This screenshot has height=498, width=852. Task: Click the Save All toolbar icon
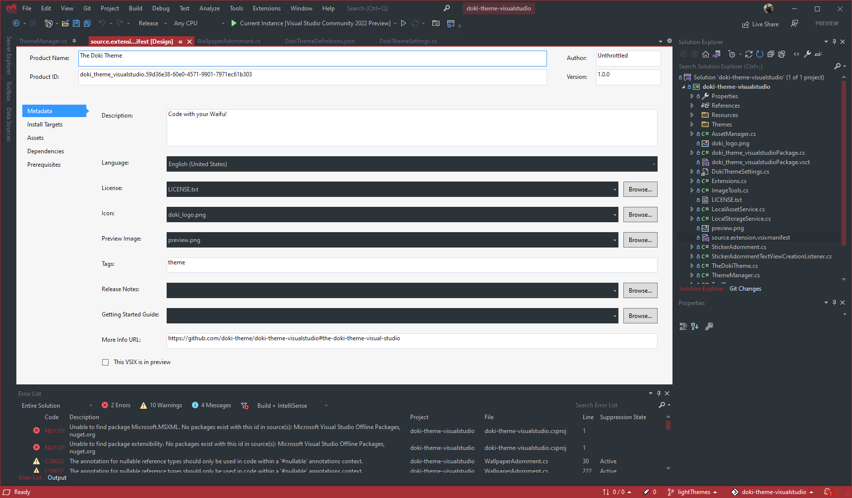click(87, 23)
